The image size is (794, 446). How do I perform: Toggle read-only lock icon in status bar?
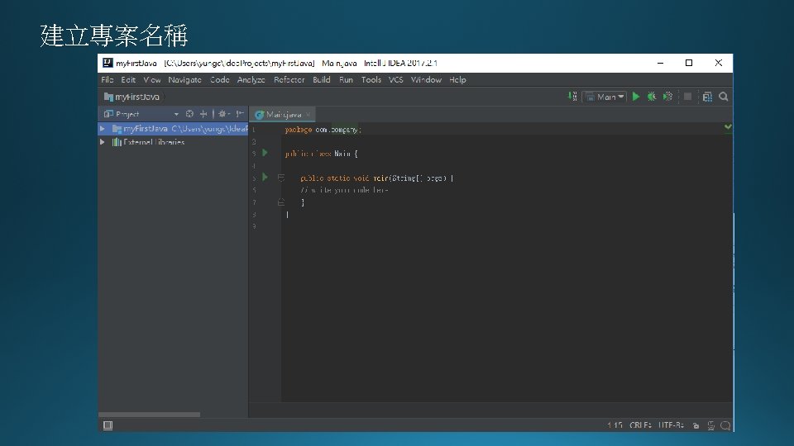pos(696,426)
